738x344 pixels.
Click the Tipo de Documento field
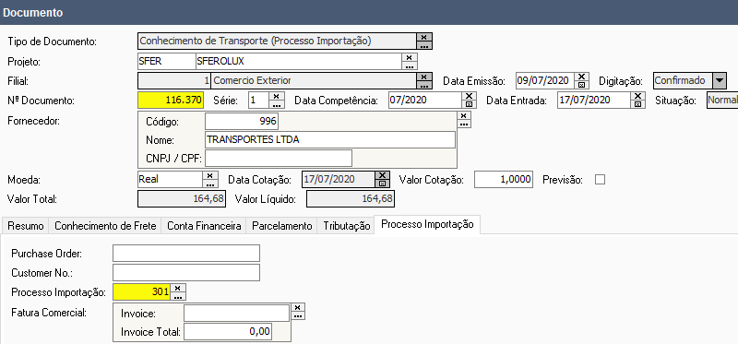click(278, 41)
